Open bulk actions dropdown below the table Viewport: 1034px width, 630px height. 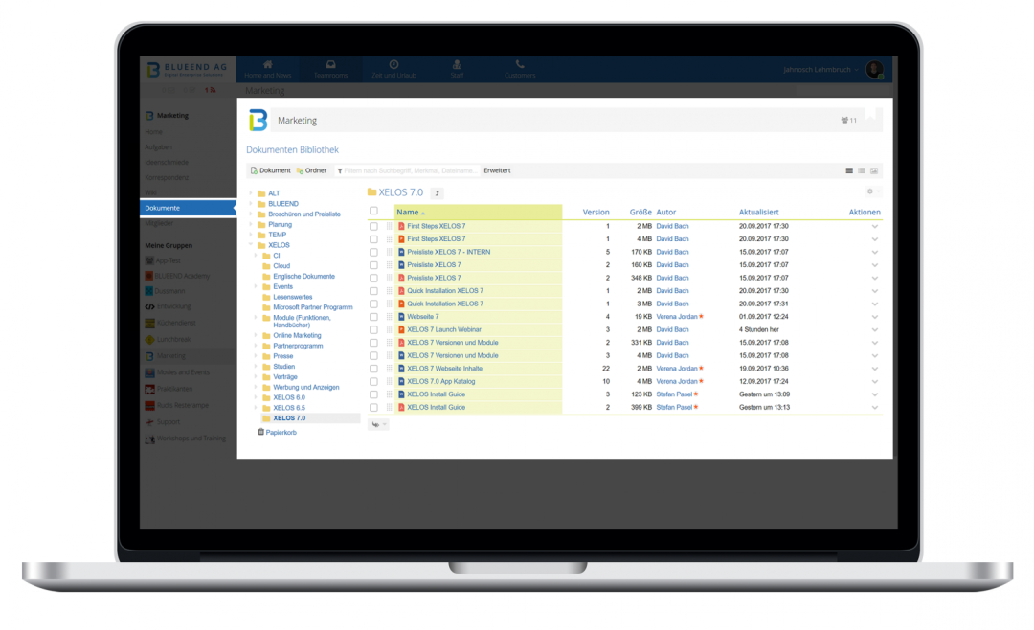pyautogui.click(x=378, y=424)
